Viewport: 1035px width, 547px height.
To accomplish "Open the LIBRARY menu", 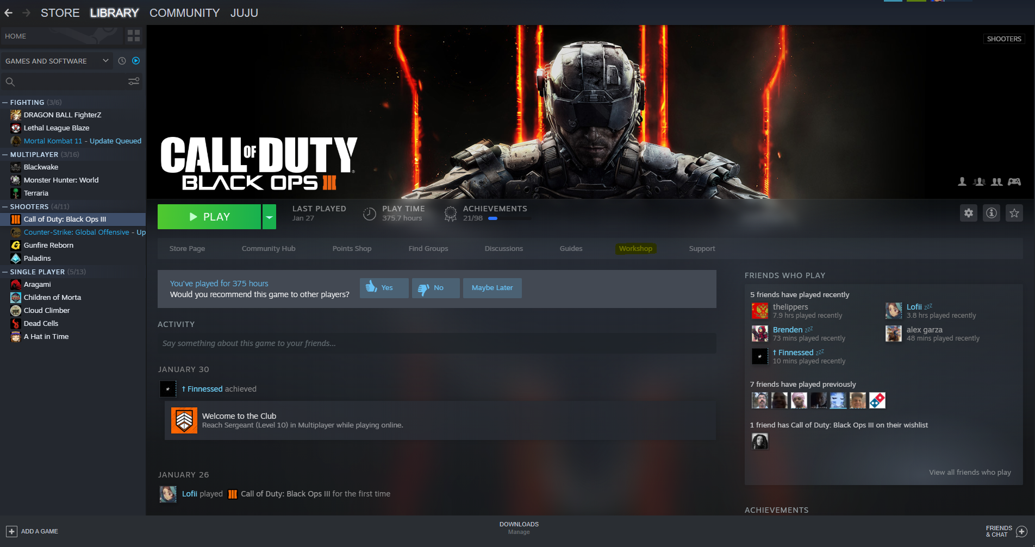I will click(114, 12).
